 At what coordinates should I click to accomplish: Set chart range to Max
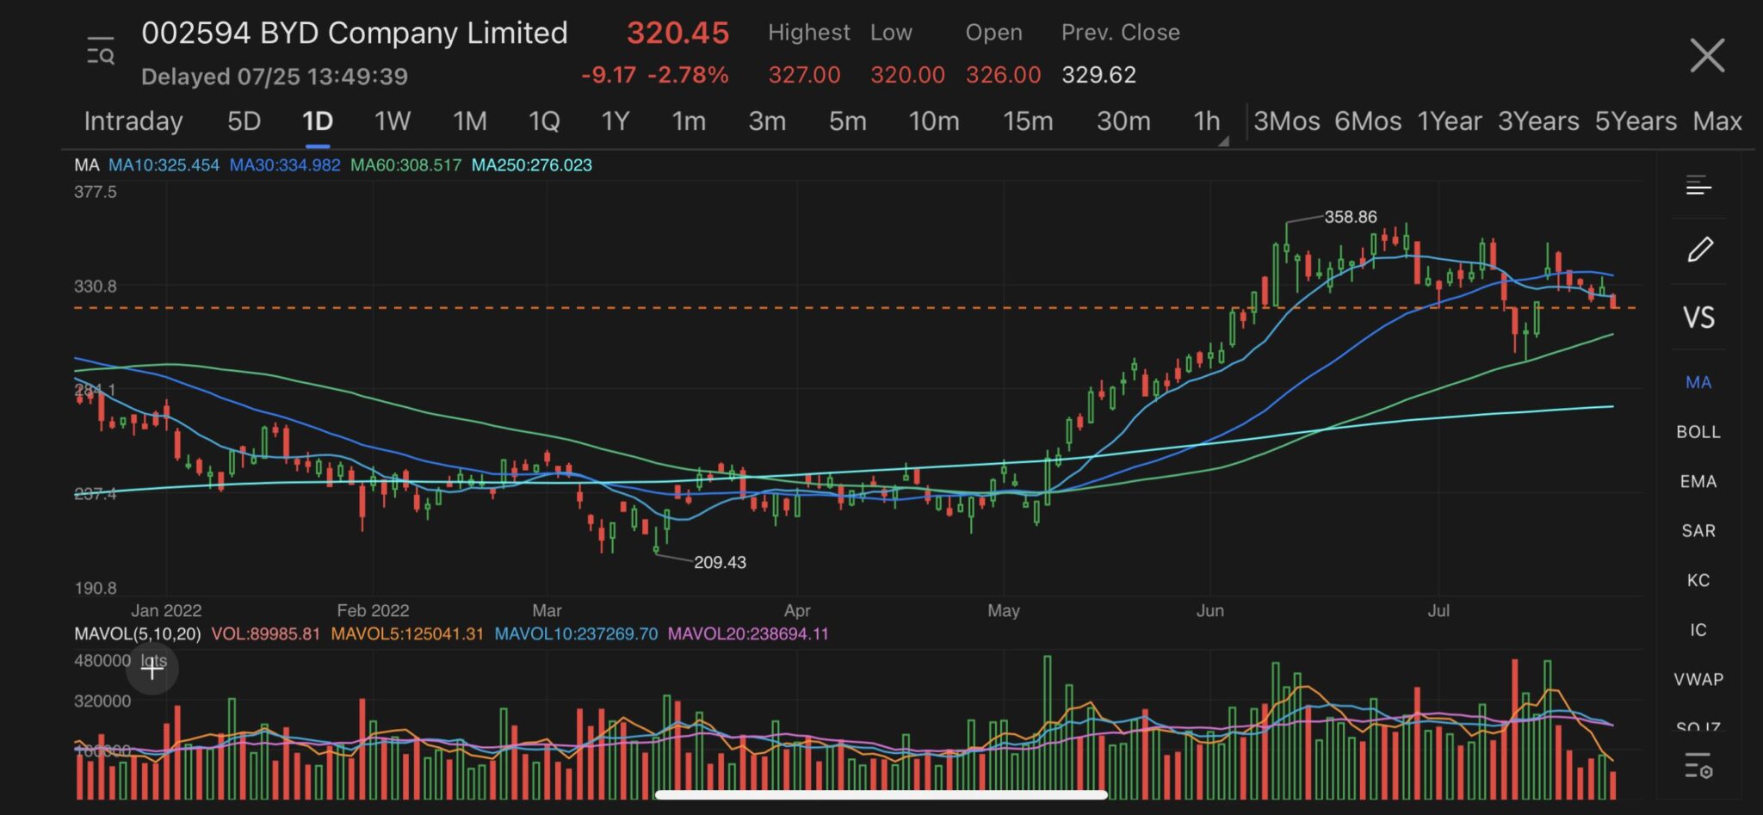[x=1717, y=121]
